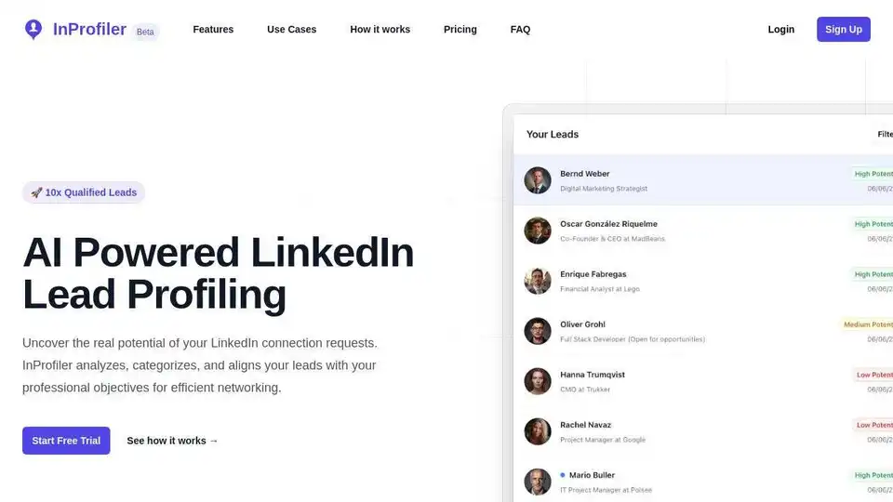Open the FAQ nav link
The image size is (893, 502).
pos(520,29)
